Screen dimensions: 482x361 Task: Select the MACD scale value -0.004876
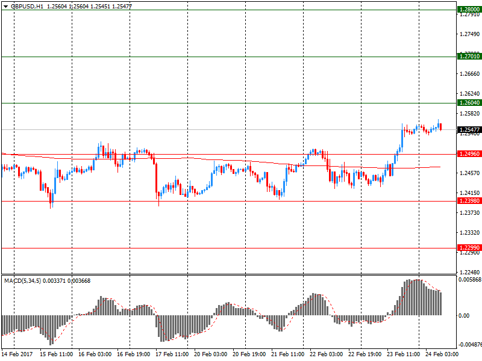coord(470,345)
